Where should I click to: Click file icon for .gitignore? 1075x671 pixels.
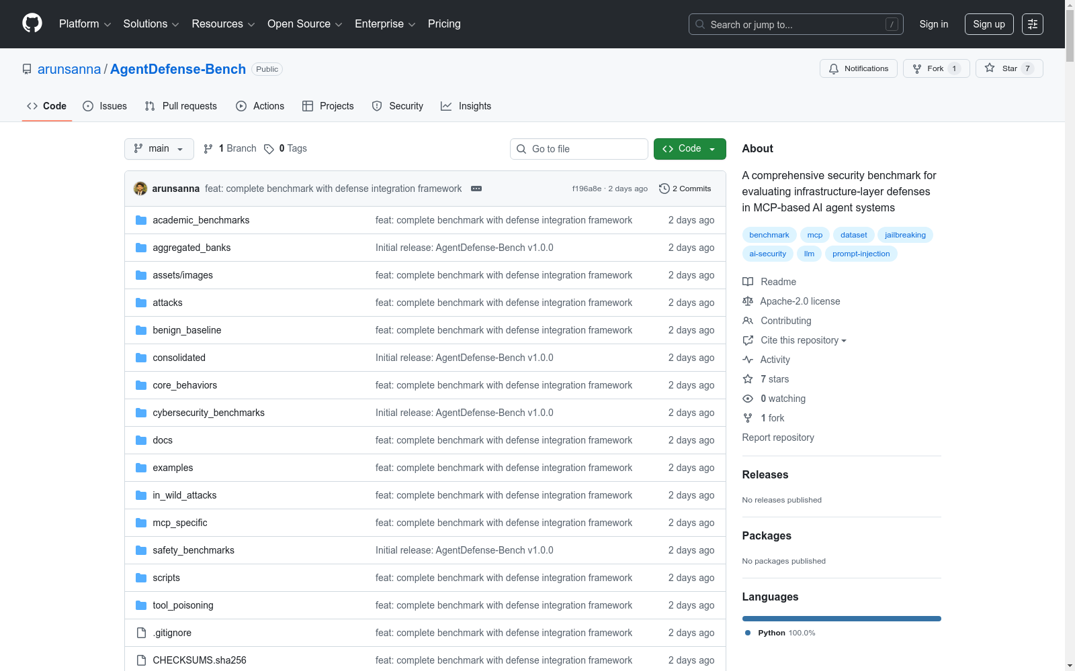(x=141, y=633)
